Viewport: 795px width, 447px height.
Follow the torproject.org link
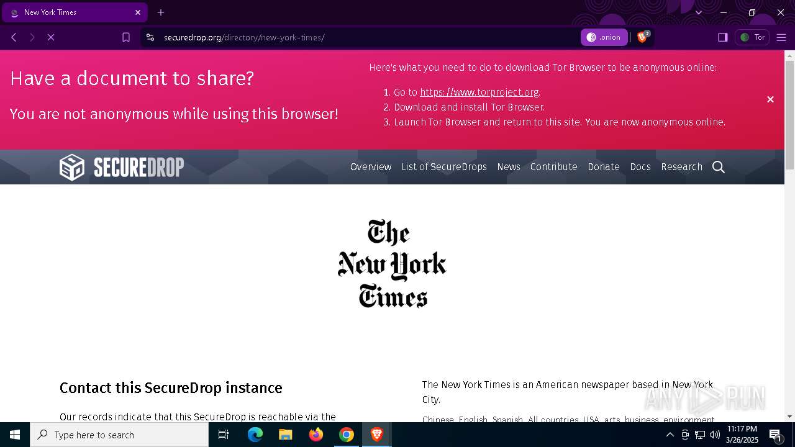click(x=479, y=92)
